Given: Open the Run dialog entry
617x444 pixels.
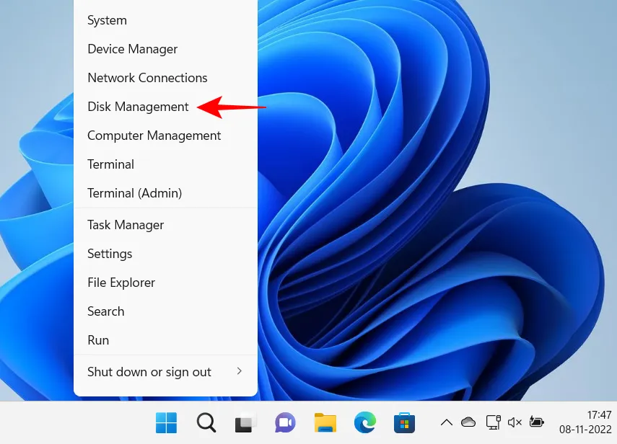Looking at the screenshot, I should coord(165,340).
